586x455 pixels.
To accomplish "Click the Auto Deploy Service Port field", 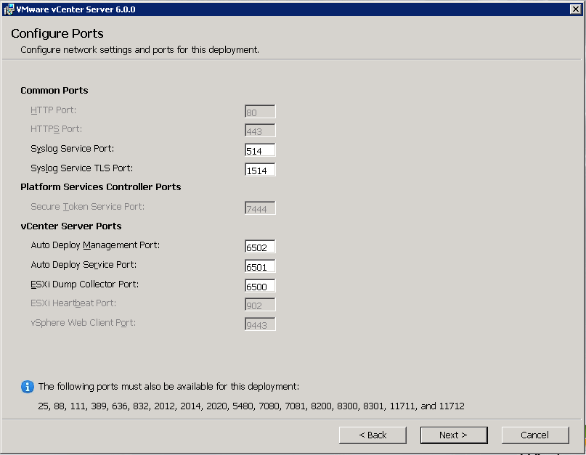I will pos(260,266).
